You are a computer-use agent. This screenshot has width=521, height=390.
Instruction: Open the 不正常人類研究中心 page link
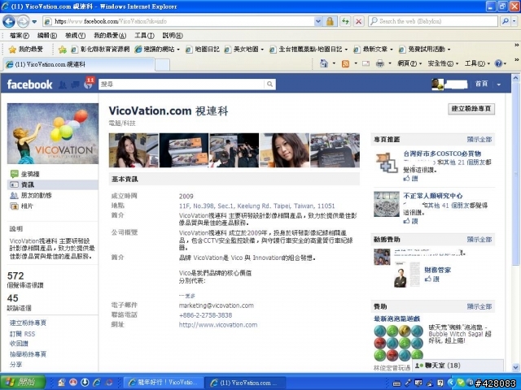pos(432,196)
